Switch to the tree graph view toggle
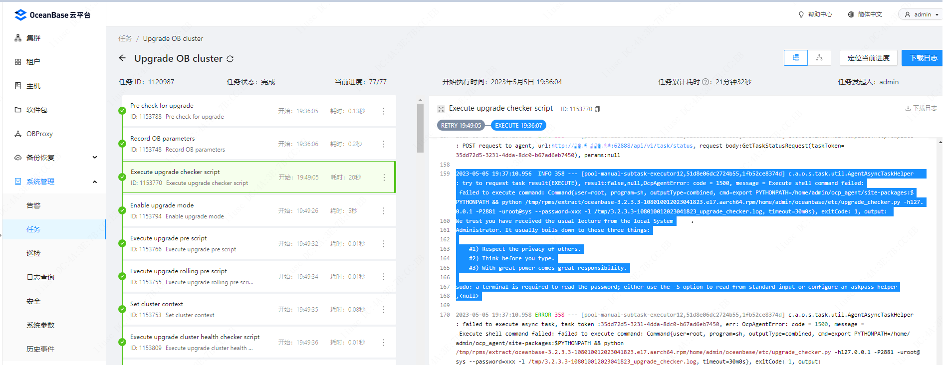 pyautogui.click(x=819, y=58)
